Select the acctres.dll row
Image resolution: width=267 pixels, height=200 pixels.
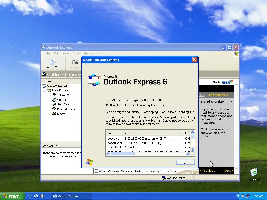pyautogui.click(x=148, y=139)
